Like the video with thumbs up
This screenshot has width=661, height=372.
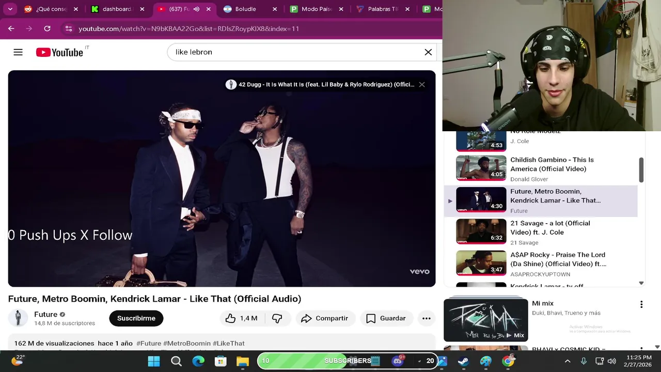[x=241, y=318]
